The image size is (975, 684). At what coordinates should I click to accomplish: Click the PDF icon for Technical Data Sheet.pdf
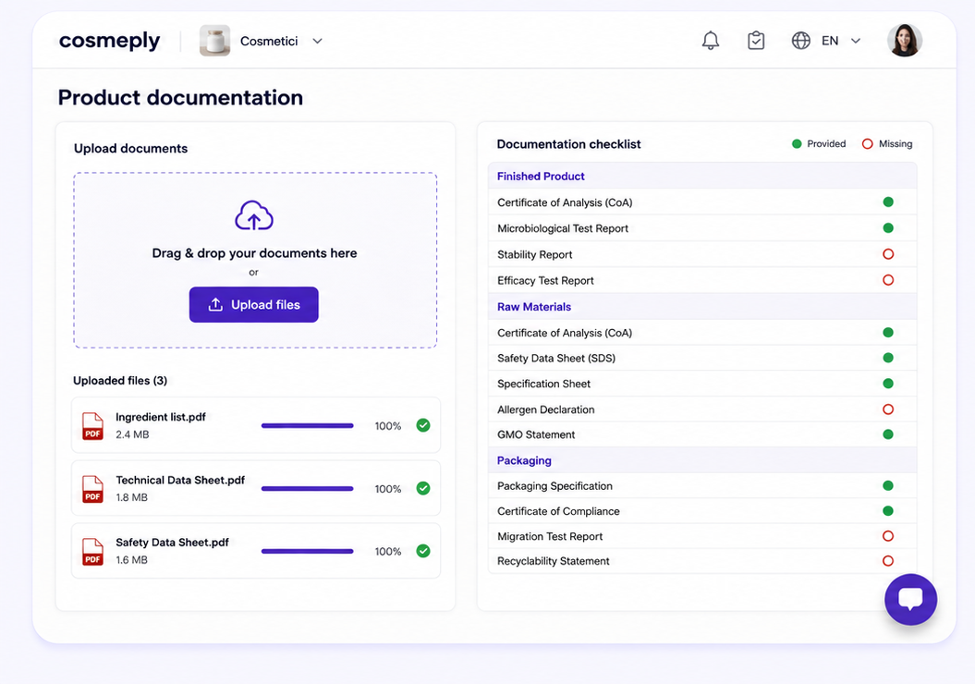[x=92, y=489]
